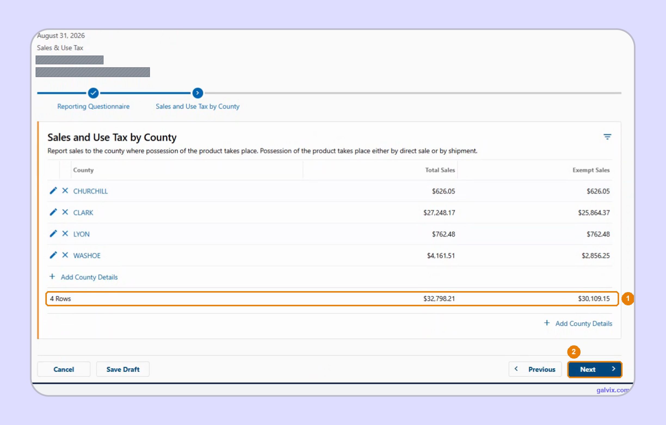Select the Sales & Use Tax label
Viewport: 666px width, 425px height.
(60, 48)
